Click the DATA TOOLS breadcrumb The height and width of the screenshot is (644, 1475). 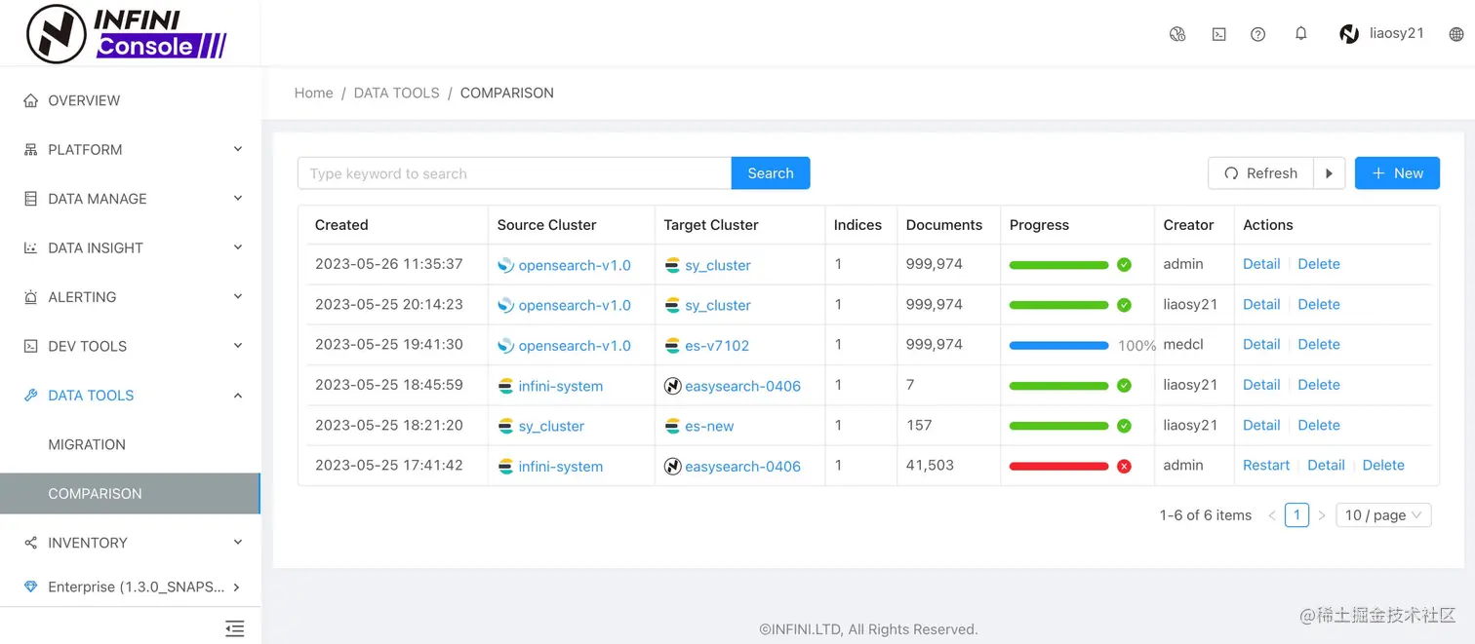(396, 93)
